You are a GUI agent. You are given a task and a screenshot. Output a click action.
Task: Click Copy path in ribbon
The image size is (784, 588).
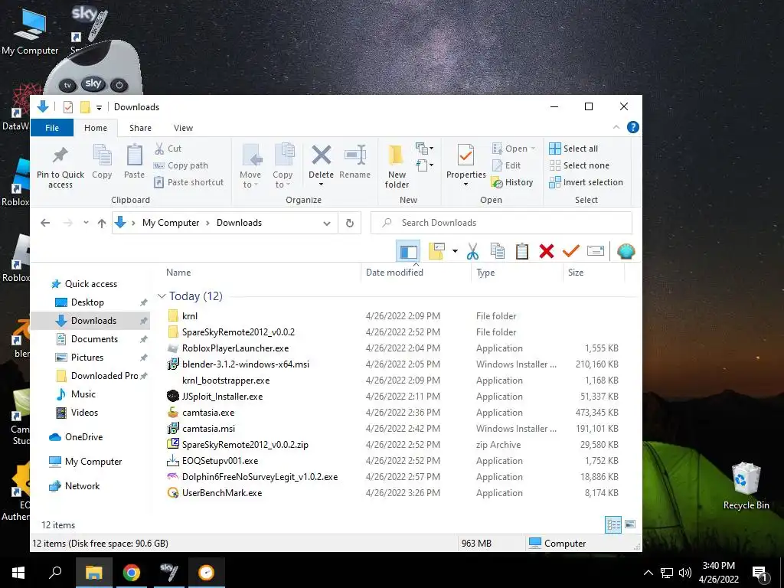181,165
